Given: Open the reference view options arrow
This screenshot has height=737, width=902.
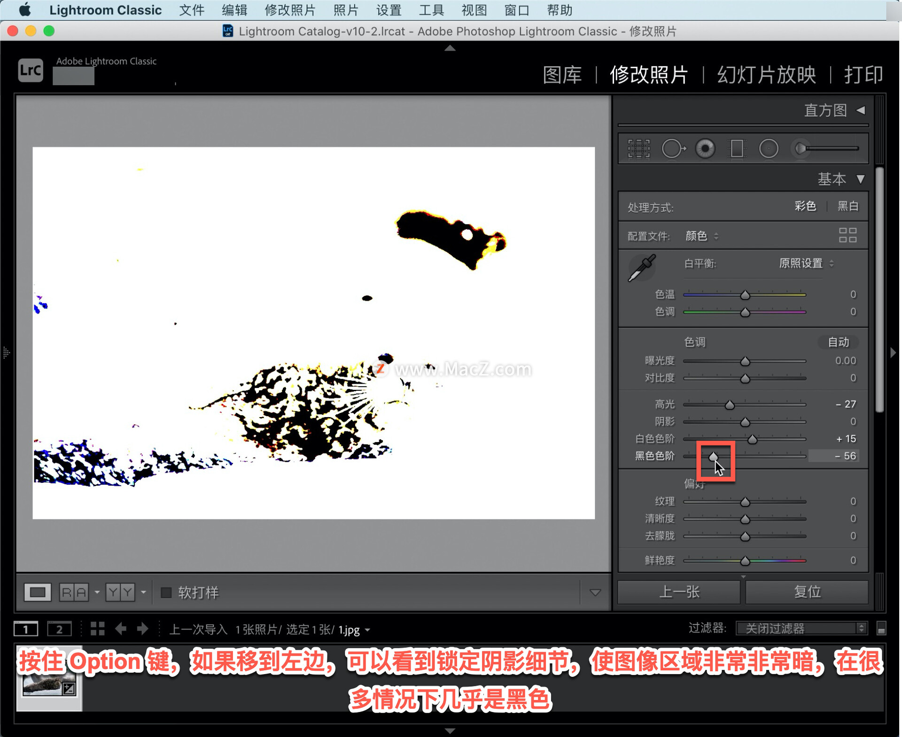Looking at the screenshot, I should (97, 593).
